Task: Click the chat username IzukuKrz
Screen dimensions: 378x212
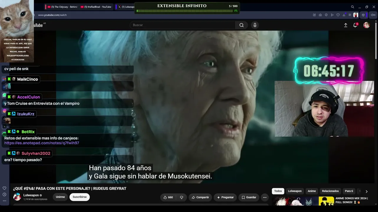Action: tap(26, 114)
